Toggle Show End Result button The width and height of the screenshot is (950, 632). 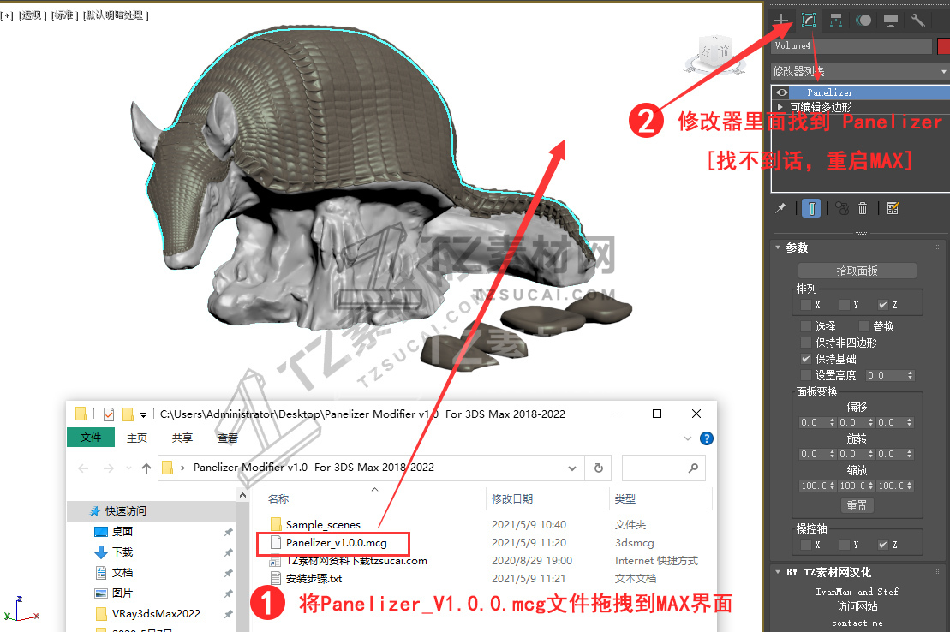pyautogui.click(x=811, y=208)
